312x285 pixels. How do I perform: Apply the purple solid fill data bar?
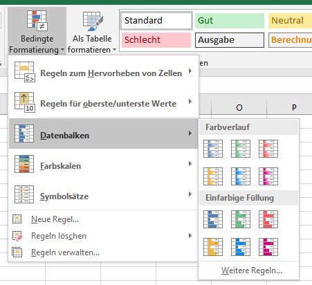pos(268,247)
